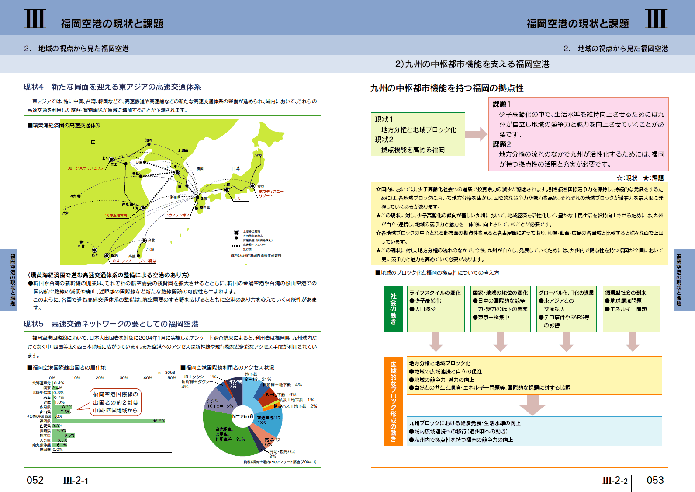
Task: Select the section title 2)九州の中枢都市機能を支える福岡空港
Action: [x=472, y=64]
